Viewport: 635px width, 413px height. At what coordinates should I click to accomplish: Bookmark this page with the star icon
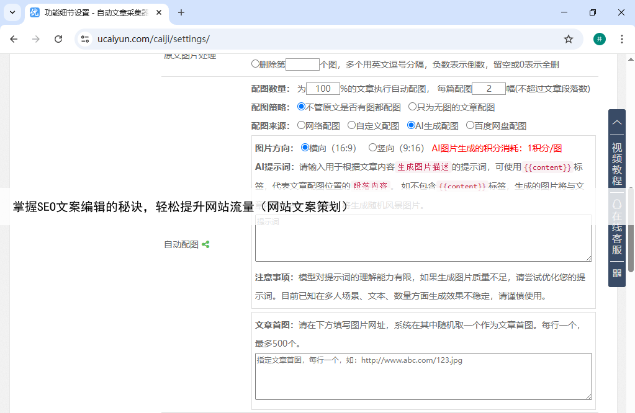(568, 39)
